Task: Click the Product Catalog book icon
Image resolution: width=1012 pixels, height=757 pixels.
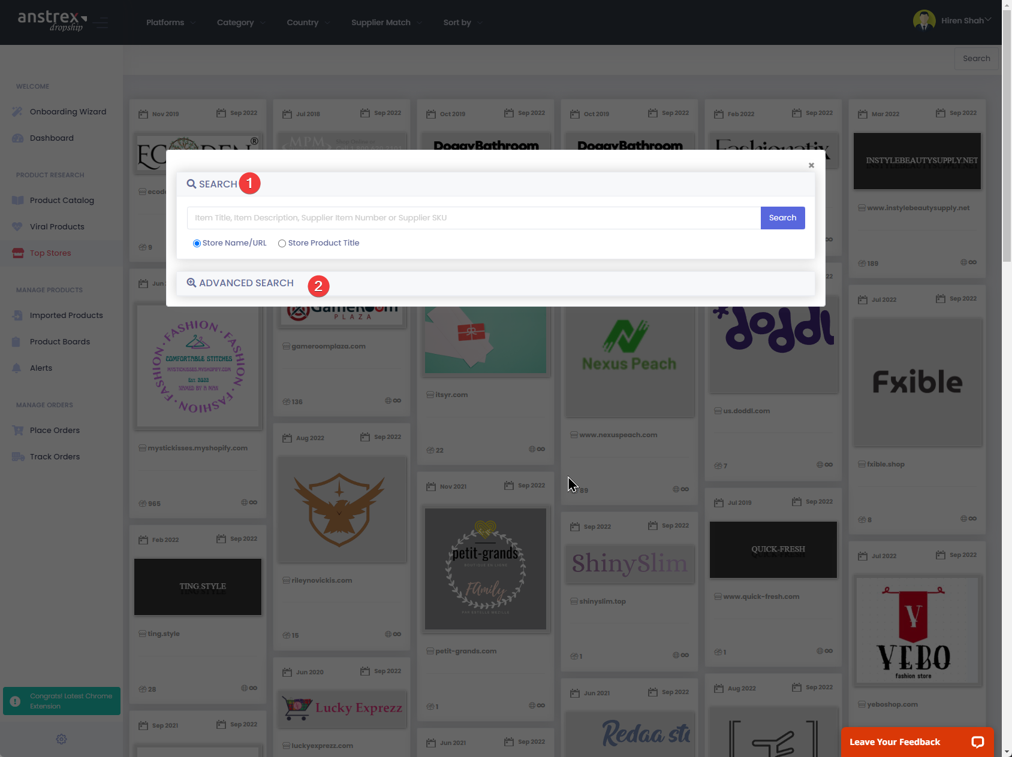Action: pos(17,201)
